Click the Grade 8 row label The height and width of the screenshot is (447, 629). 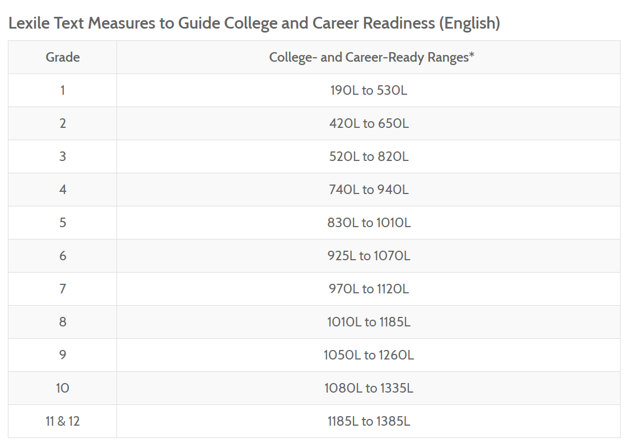63,322
